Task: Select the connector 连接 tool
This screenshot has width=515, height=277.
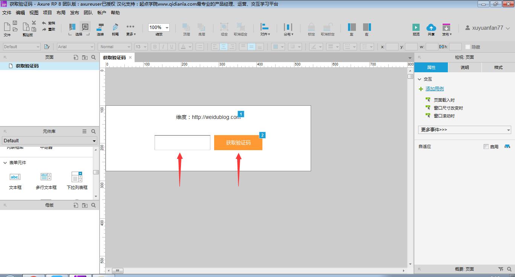Action: 100,29
